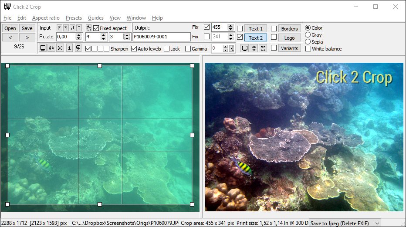Screen dimensions: 406x227
Task: Click the Logo button
Action: pos(290,38)
